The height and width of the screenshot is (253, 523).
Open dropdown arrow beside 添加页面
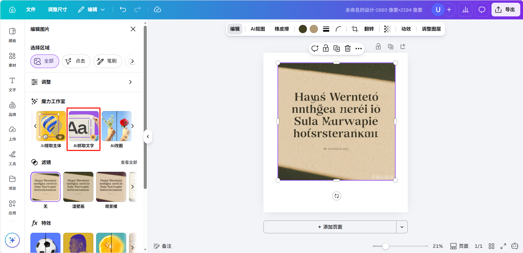[402, 227]
